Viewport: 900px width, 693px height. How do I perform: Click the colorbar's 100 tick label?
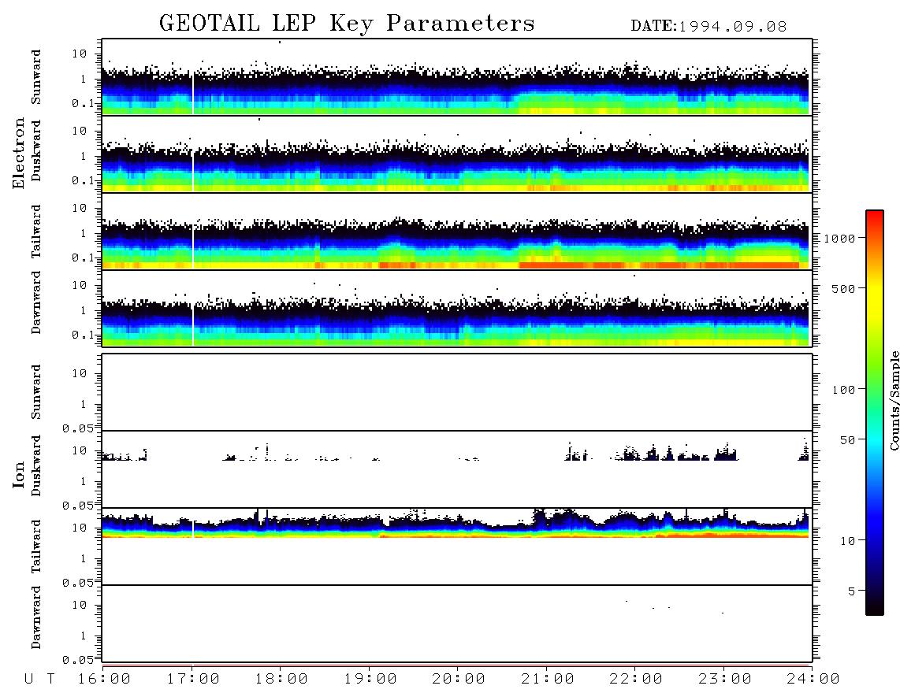[843, 390]
